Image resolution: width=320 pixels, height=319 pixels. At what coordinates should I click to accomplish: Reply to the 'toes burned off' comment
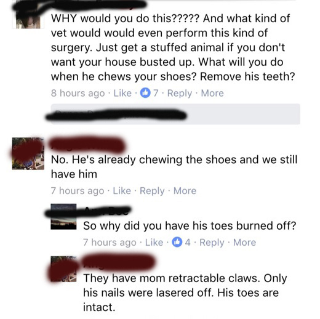(x=212, y=243)
